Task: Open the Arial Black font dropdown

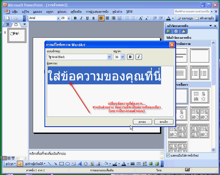Action: pos(109,57)
